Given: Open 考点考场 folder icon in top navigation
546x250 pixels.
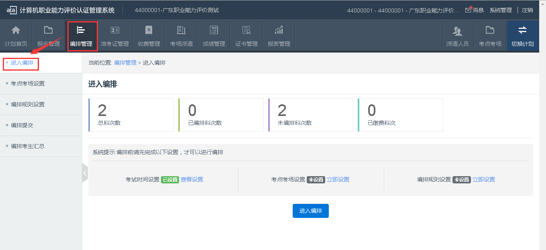Looking at the screenshot, I should click(x=490, y=30).
